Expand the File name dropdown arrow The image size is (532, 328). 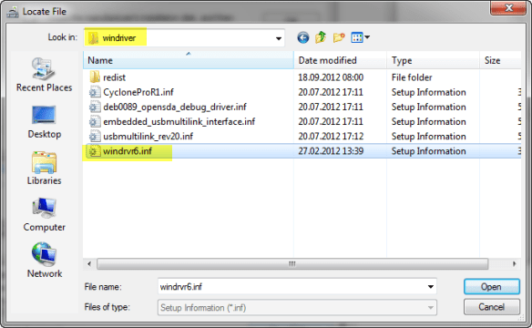(x=431, y=287)
